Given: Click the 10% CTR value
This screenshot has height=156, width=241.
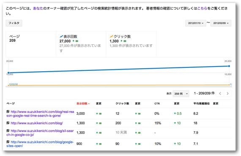Looking at the screenshot, I should 158,144.
